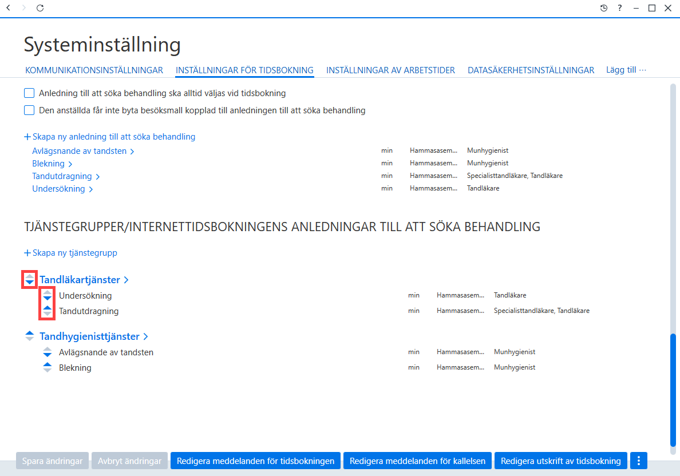Screen dimensions: 680x476
Task: Open 'Blekning' reason link
Action: (x=48, y=164)
